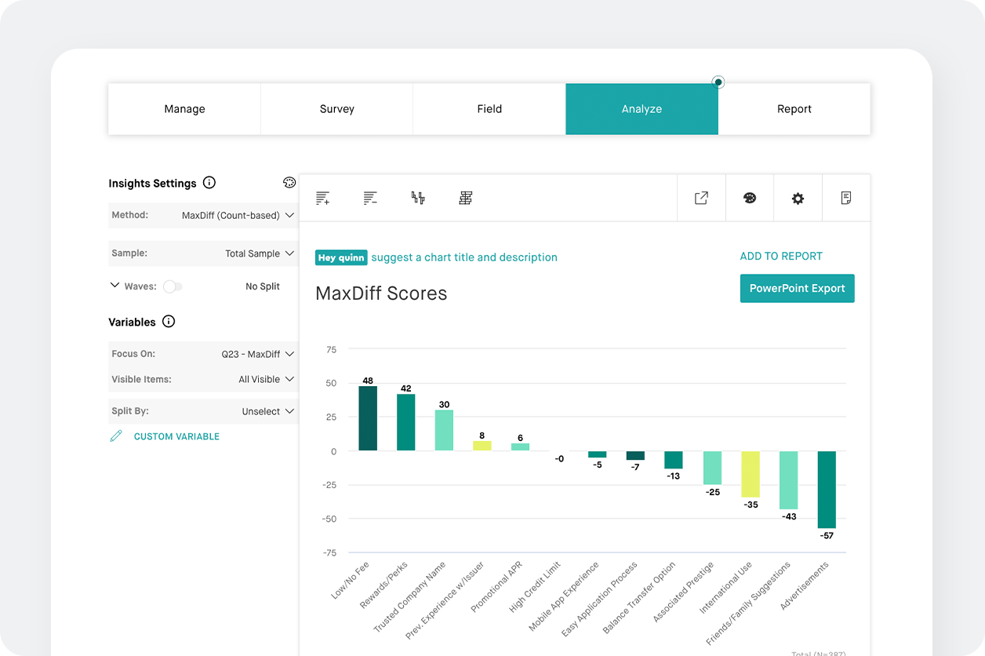The width and height of the screenshot is (985, 656).
Task: Expand the Waves chevron
Action: (115, 286)
